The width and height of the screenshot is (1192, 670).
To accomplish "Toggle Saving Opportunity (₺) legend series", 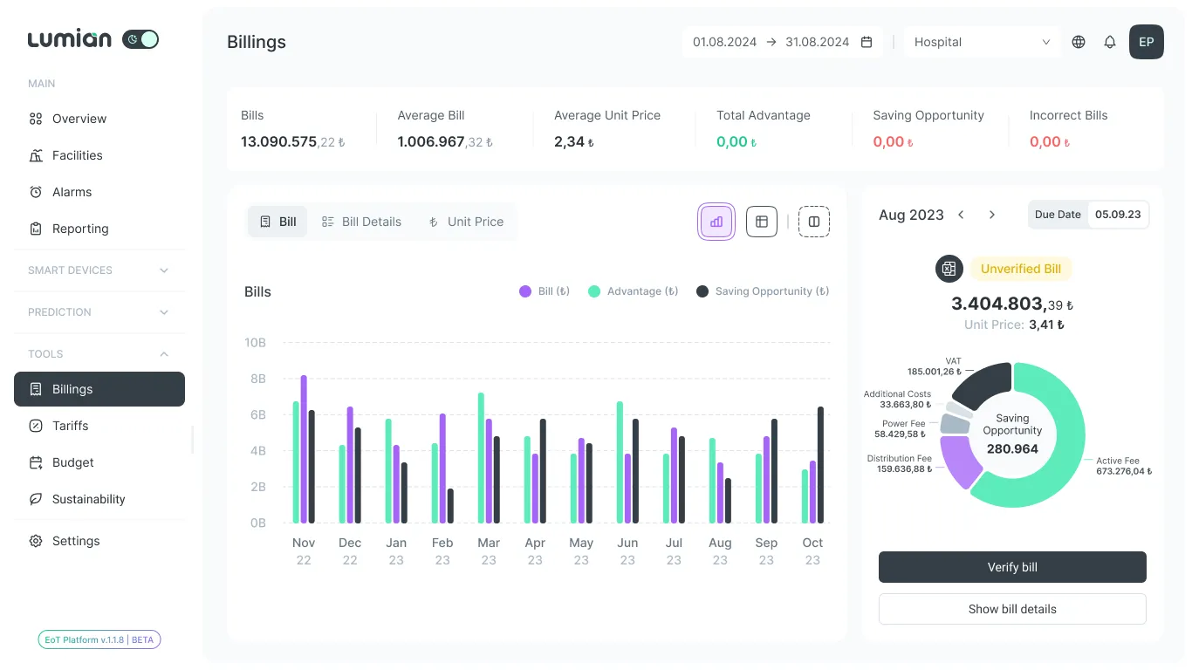I will tap(763, 291).
